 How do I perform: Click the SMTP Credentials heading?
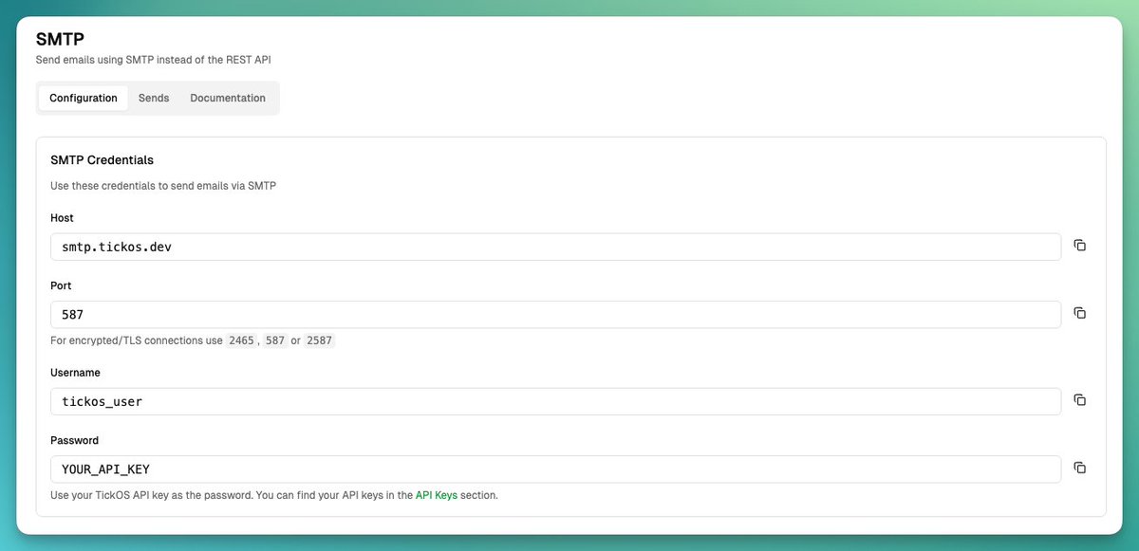point(103,160)
